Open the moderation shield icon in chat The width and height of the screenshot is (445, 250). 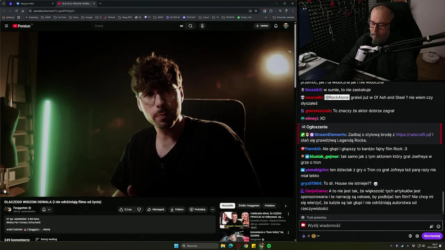410,236
